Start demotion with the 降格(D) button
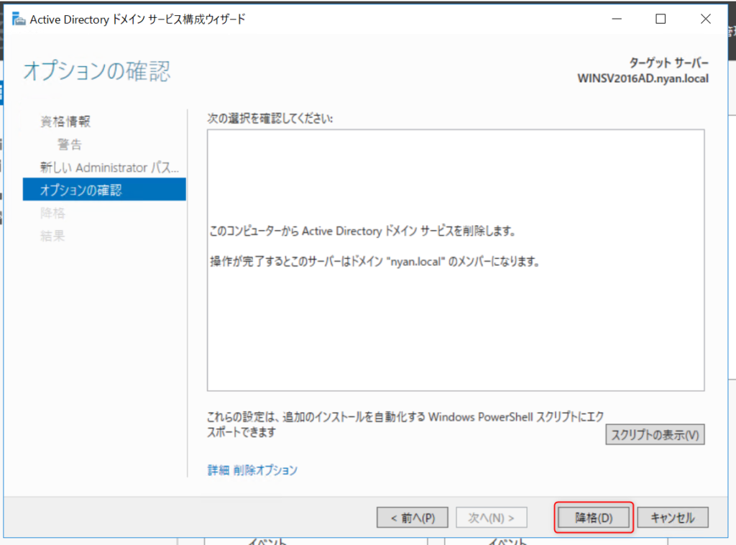This screenshot has width=736, height=545. 594,518
